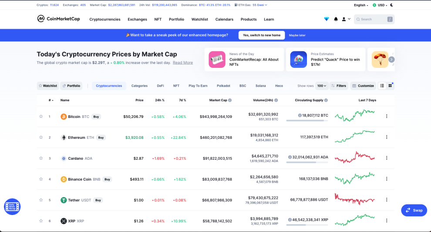431x232 pixels.
Task: Expand the Show rows 100 dropdown
Action: pos(322,86)
